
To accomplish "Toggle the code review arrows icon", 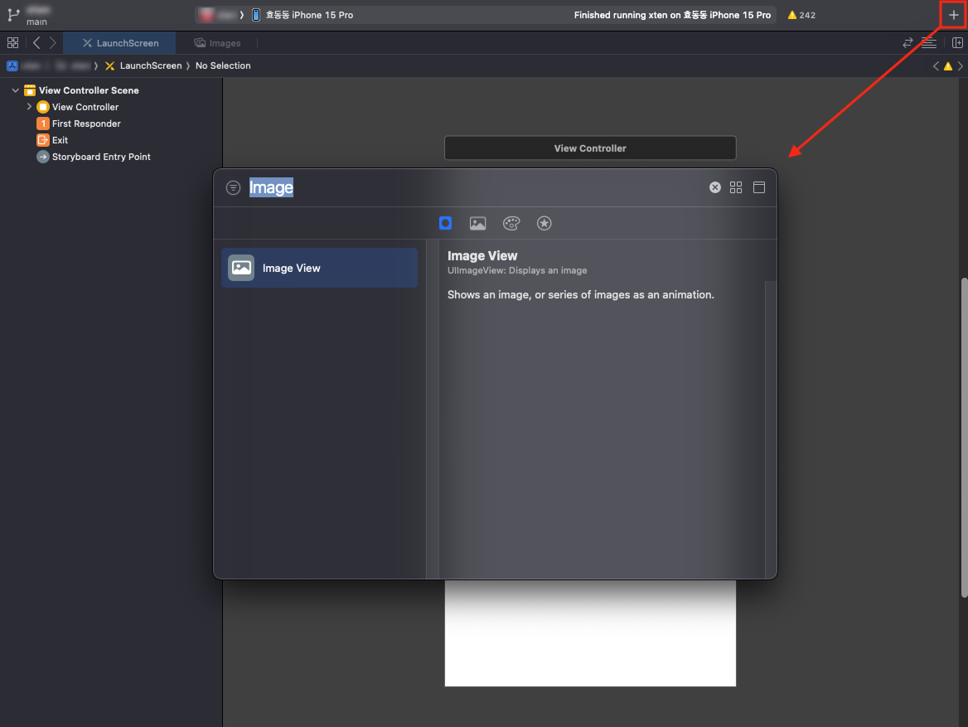I will 907,42.
